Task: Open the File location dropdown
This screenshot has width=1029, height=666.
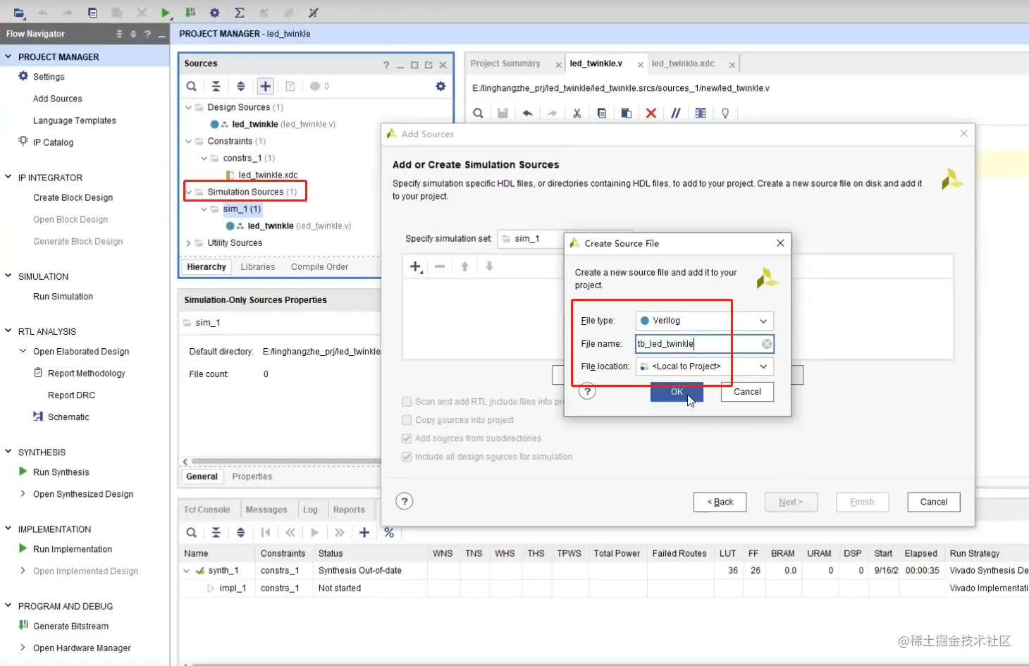Action: (705, 366)
